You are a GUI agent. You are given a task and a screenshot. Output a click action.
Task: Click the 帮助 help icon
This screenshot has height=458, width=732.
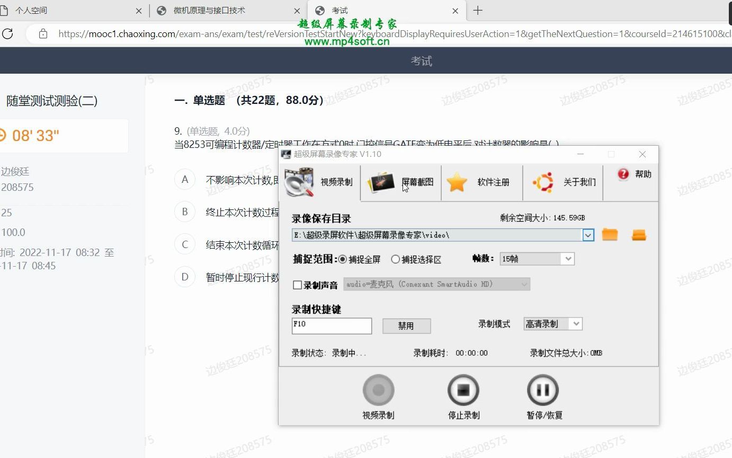[623, 174]
